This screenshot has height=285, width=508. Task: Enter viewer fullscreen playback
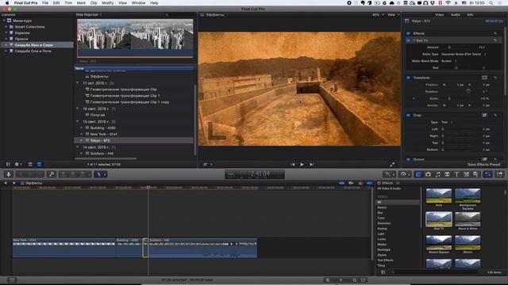[392, 165]
